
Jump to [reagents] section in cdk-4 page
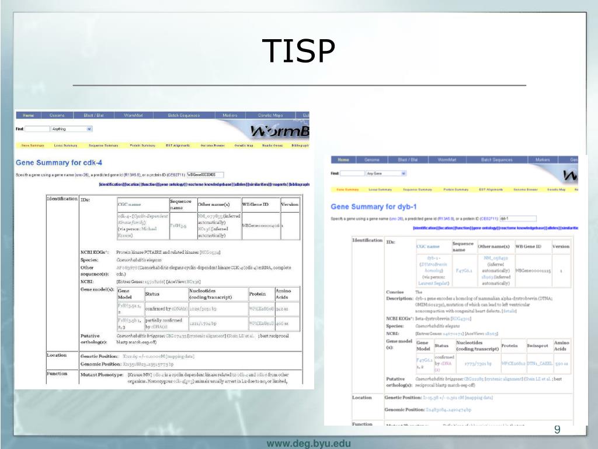coord(279,184)
